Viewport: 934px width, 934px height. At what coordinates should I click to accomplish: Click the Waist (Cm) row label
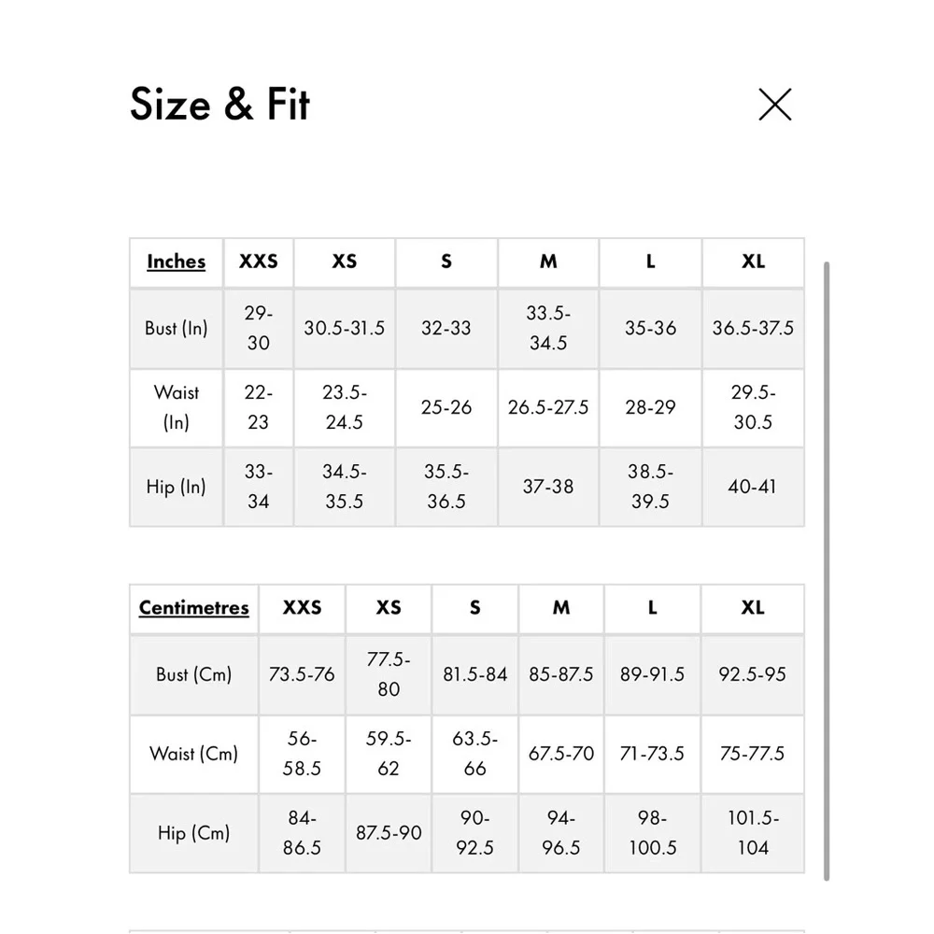point(193,754)
